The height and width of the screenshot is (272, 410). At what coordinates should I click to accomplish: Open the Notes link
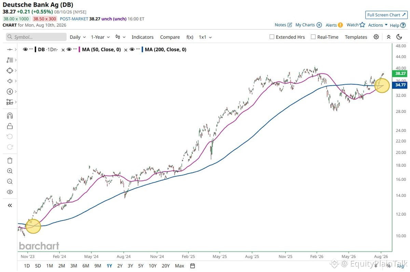point(283,25)
